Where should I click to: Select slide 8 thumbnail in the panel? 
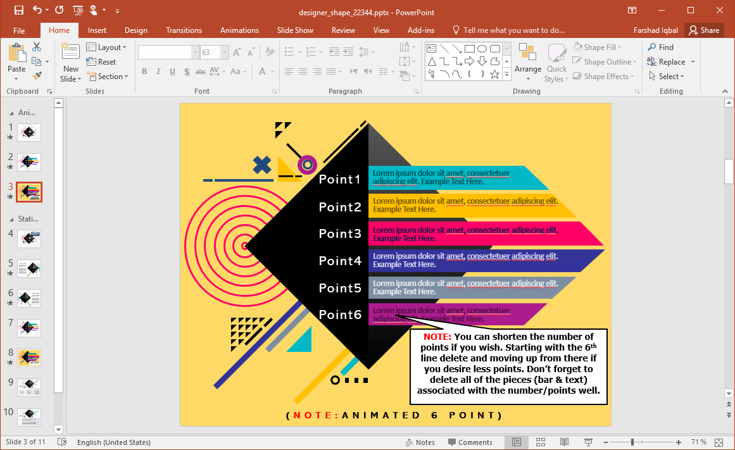pos(29,357)
